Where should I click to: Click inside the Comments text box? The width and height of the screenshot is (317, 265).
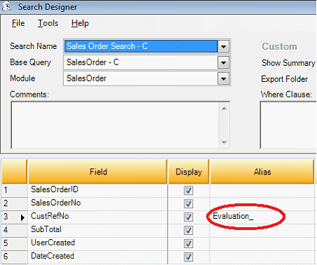115,125
